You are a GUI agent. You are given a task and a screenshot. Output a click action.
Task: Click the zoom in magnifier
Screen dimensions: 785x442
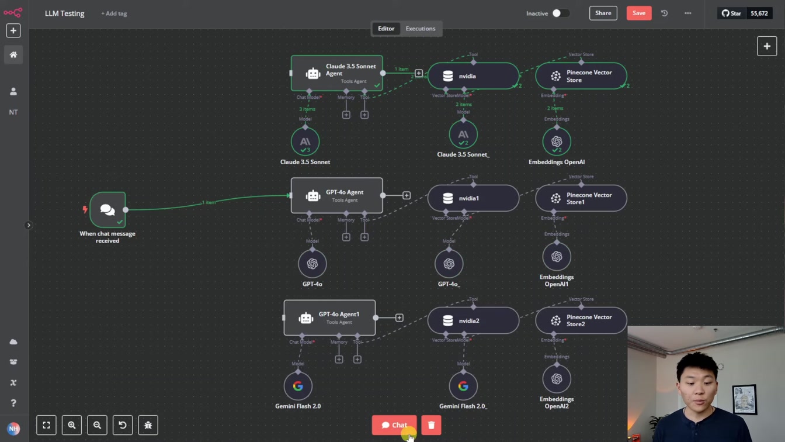71,425
